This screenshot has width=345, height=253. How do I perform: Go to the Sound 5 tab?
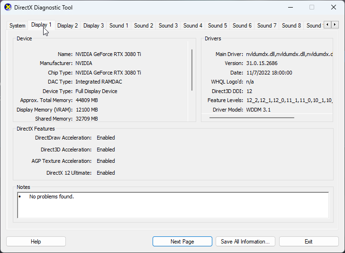click(218, 26)
